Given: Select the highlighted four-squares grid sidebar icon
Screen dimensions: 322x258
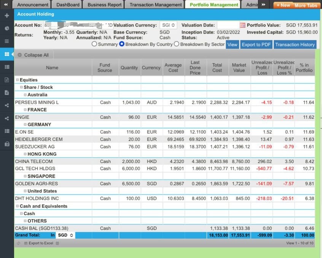Looking at the screenshot, I should 7,54.
